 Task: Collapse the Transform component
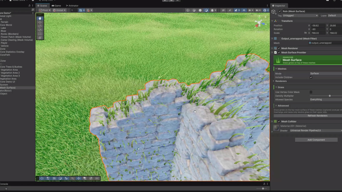click(x=272, y=21)
